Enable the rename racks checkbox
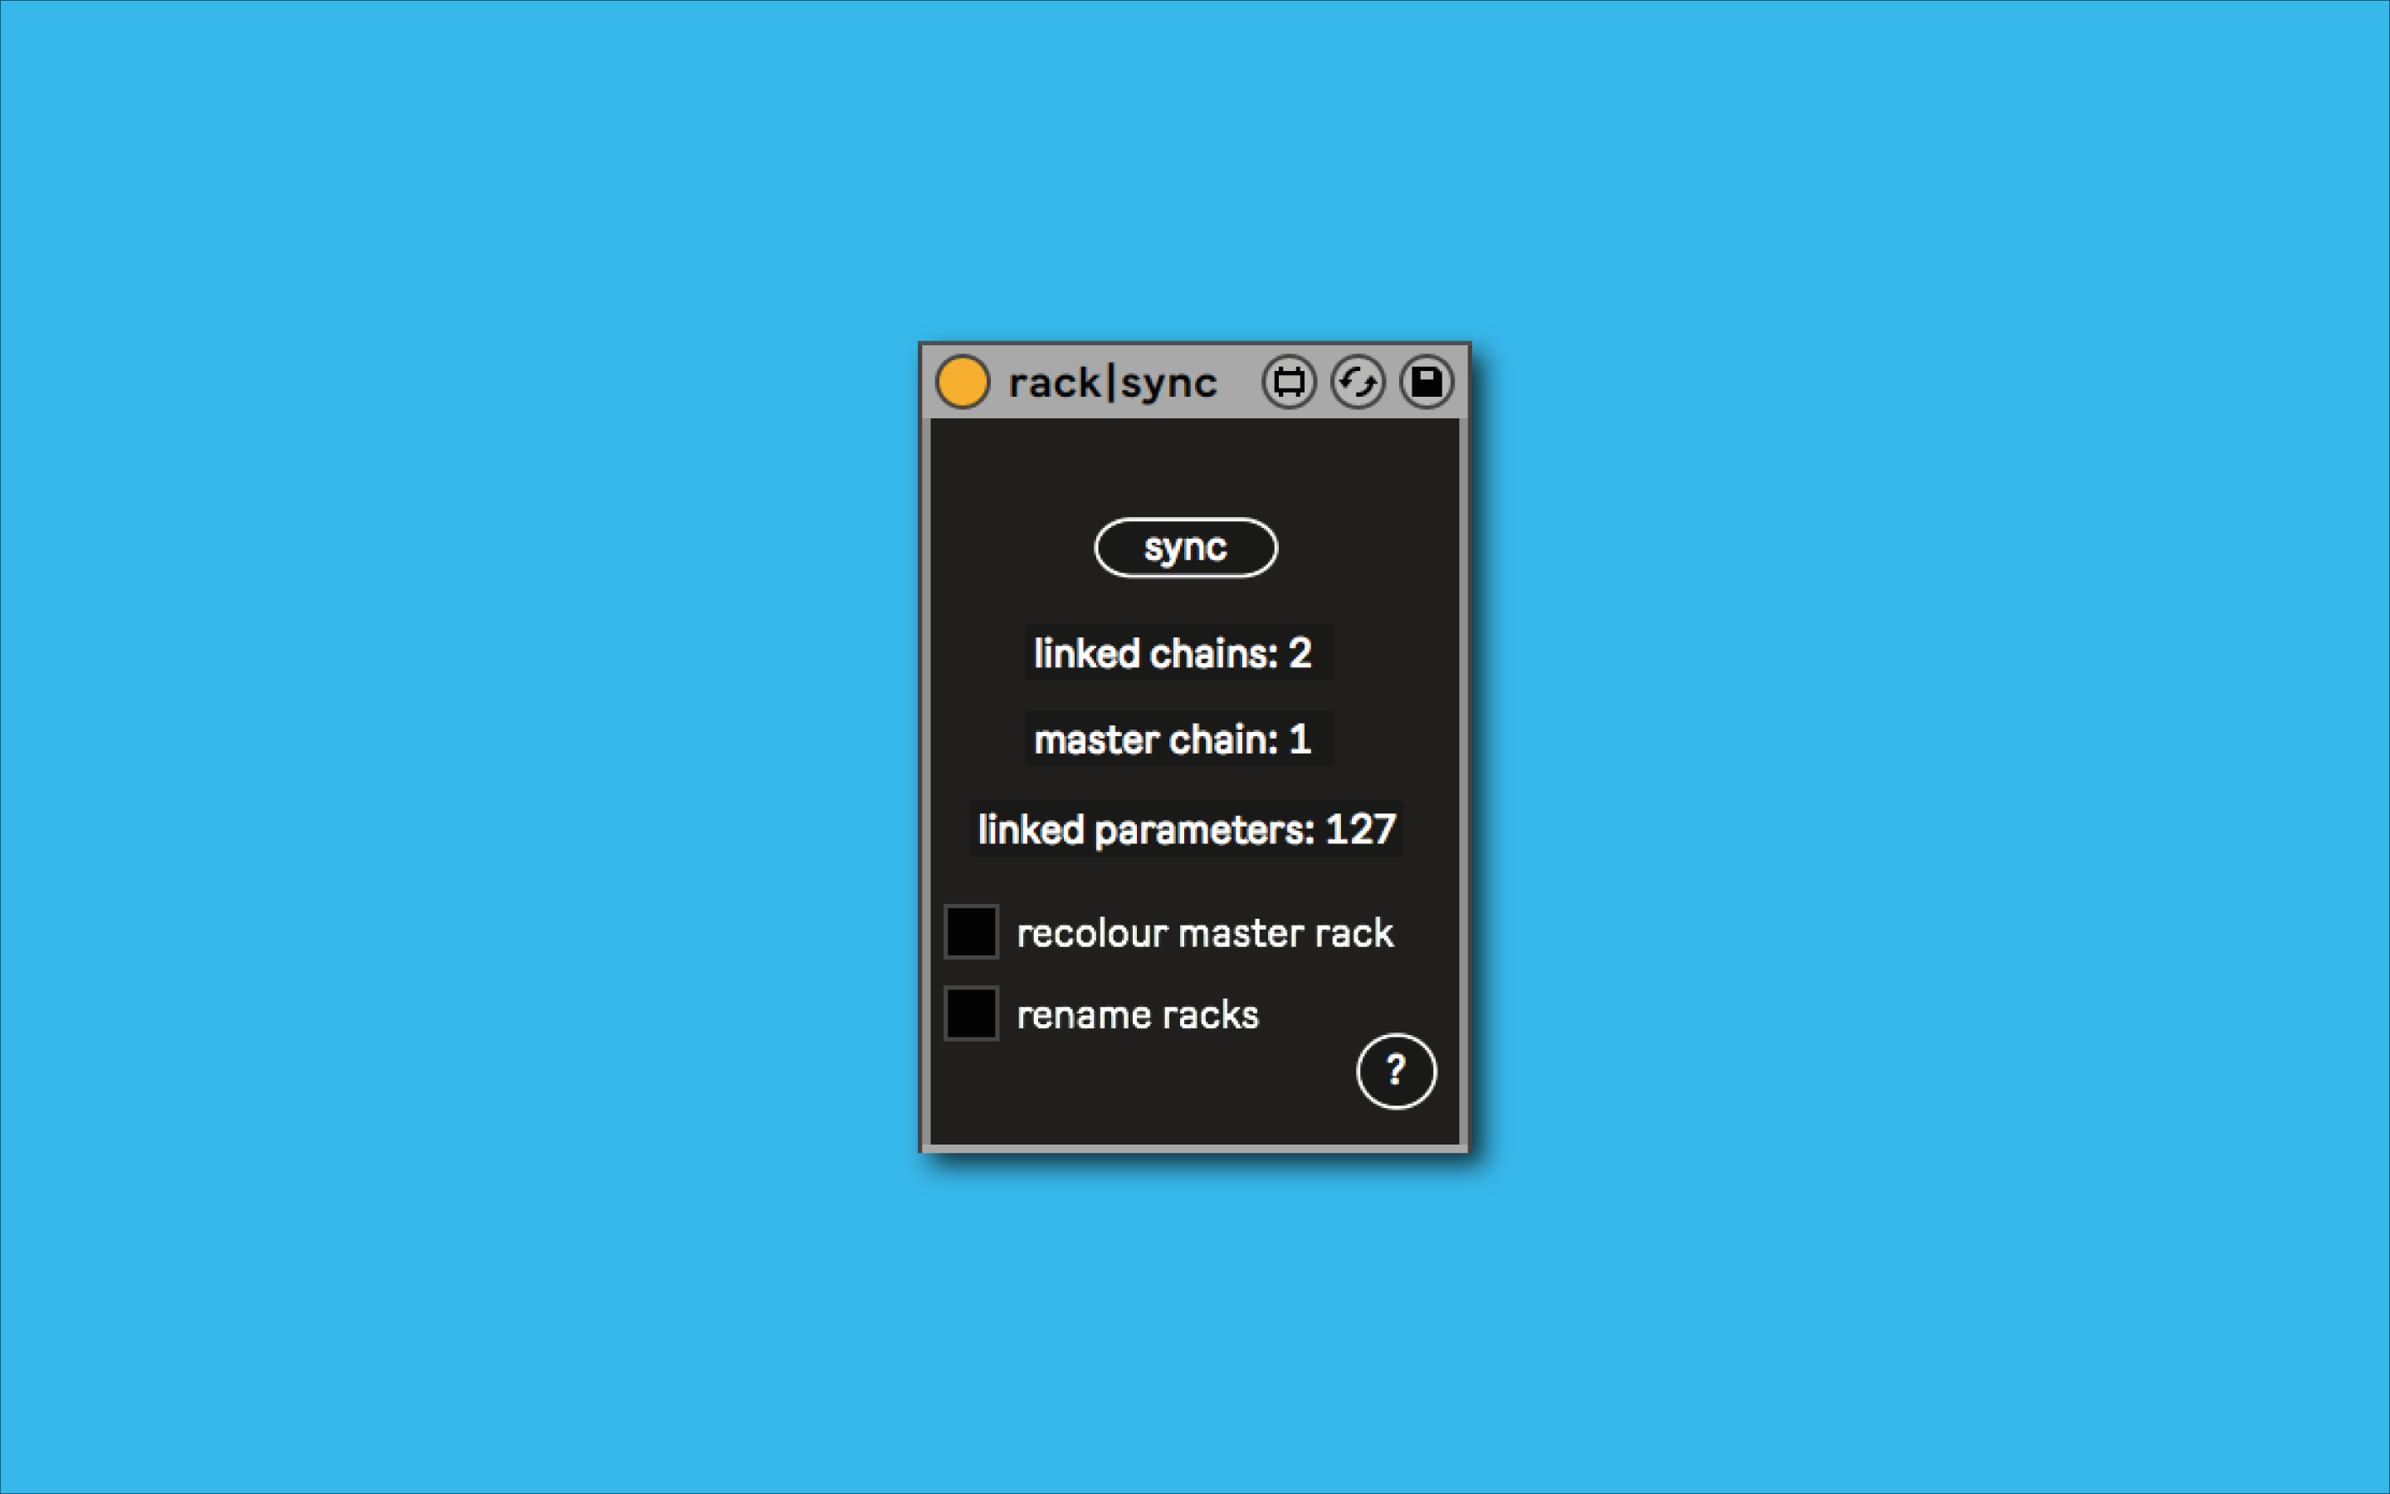This screenshot has width=2390, height=1494. pyautogui.click(x=971, y=1013)
